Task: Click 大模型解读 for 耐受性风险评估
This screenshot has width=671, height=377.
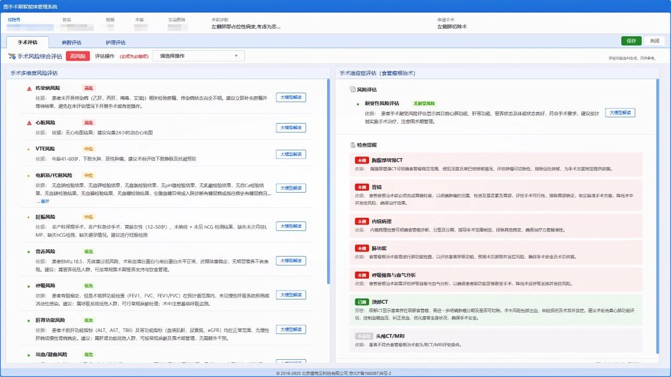Action: (620, 113)
